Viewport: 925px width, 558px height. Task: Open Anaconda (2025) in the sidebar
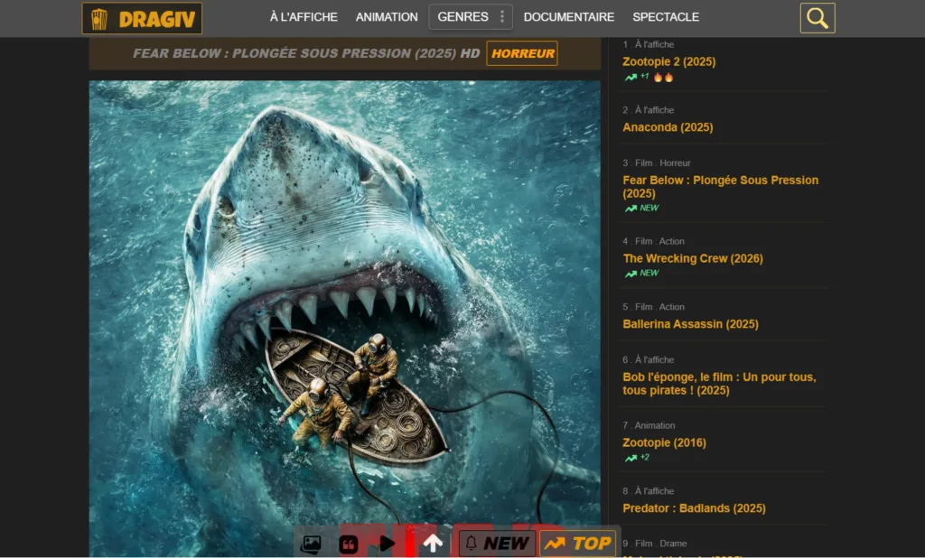667,127
